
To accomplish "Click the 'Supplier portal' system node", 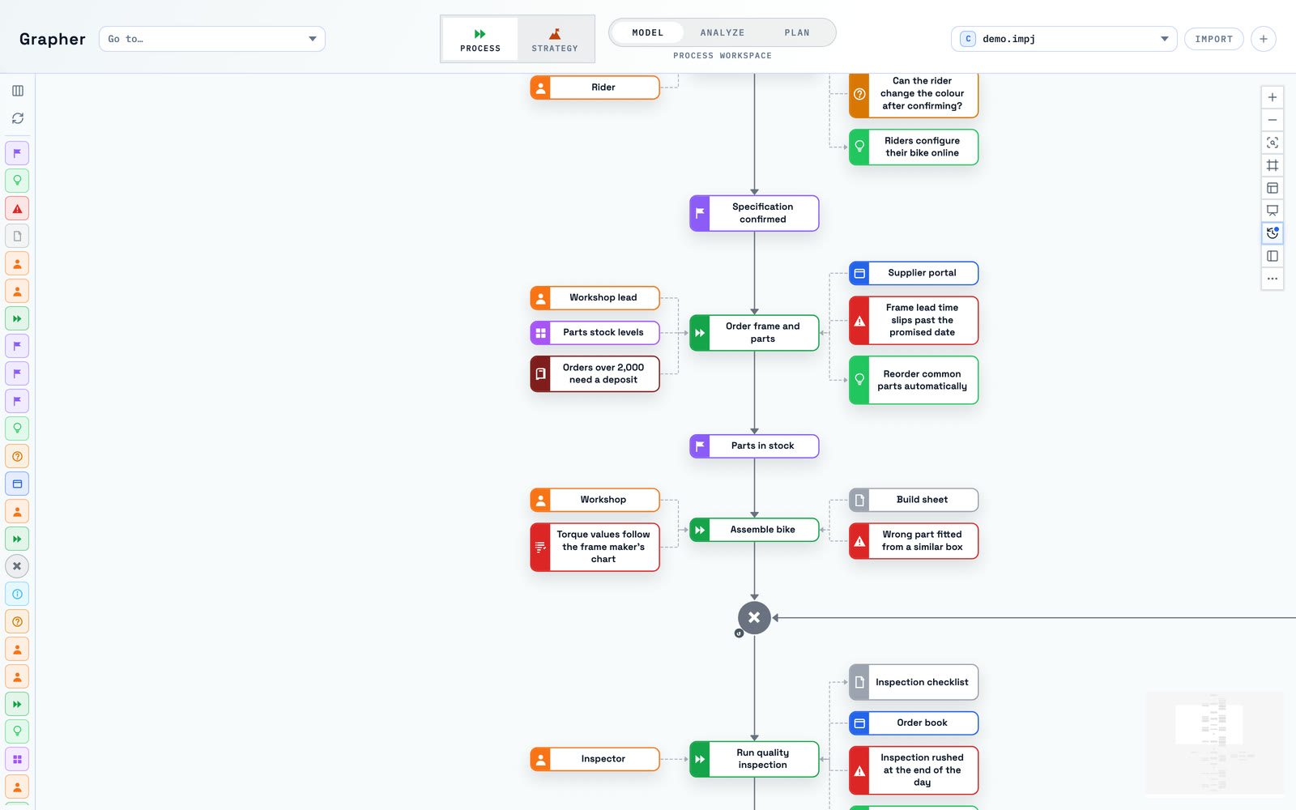I will point(914,273).
